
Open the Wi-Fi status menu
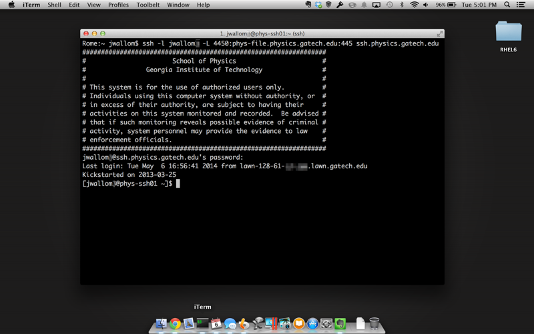414,5
